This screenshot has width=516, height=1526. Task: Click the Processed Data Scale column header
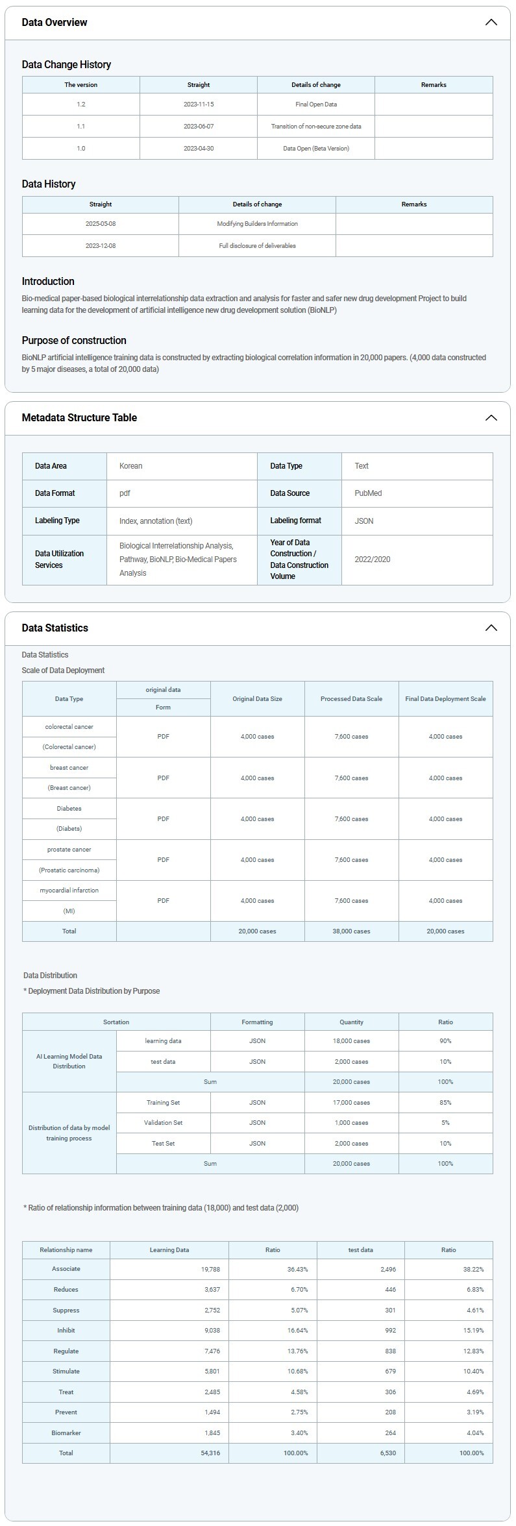coord(351,699)
